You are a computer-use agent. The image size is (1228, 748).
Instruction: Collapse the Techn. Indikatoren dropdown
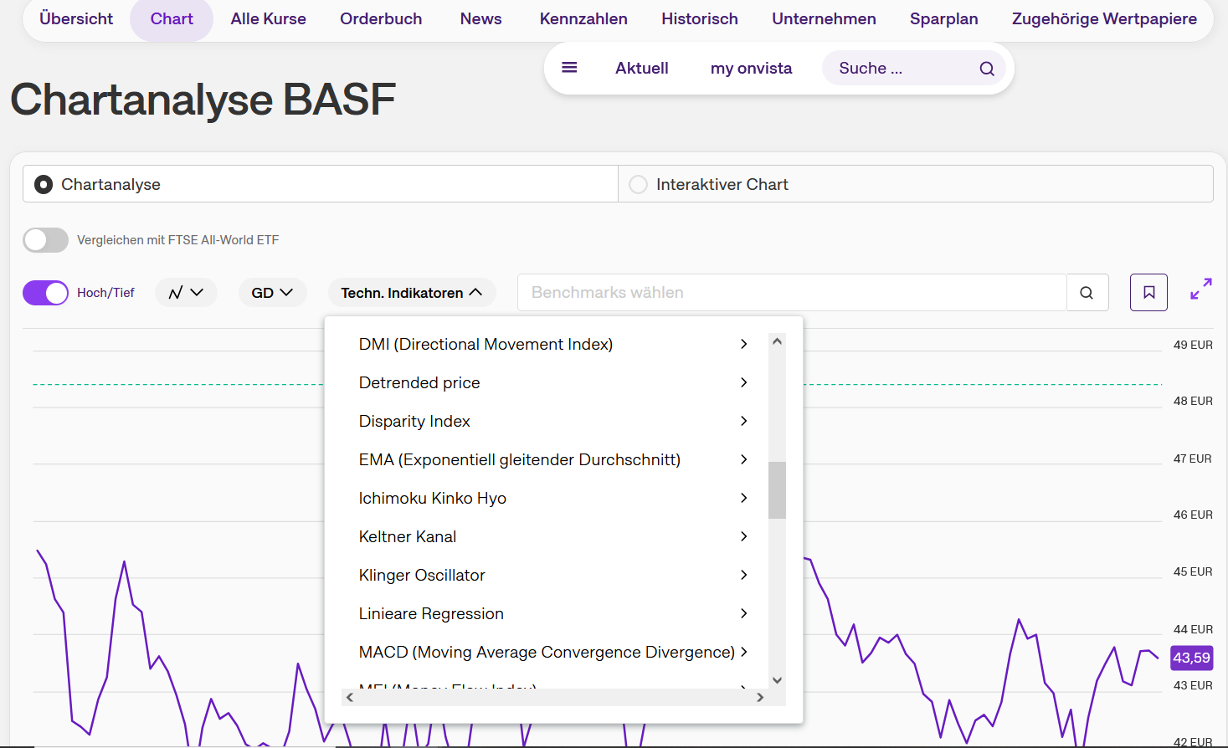[411, 293]
